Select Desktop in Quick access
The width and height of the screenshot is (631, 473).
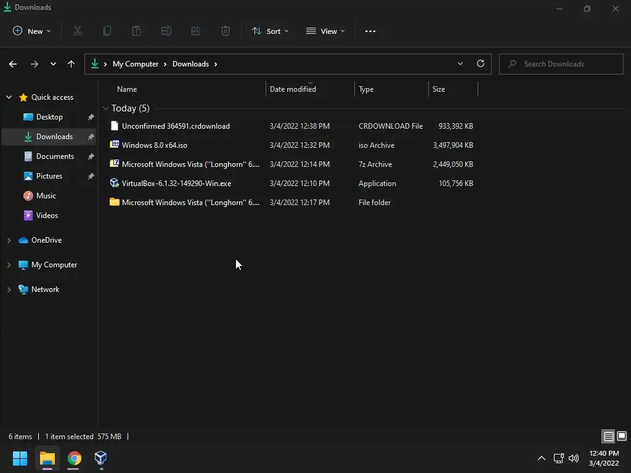pos(48,117)
